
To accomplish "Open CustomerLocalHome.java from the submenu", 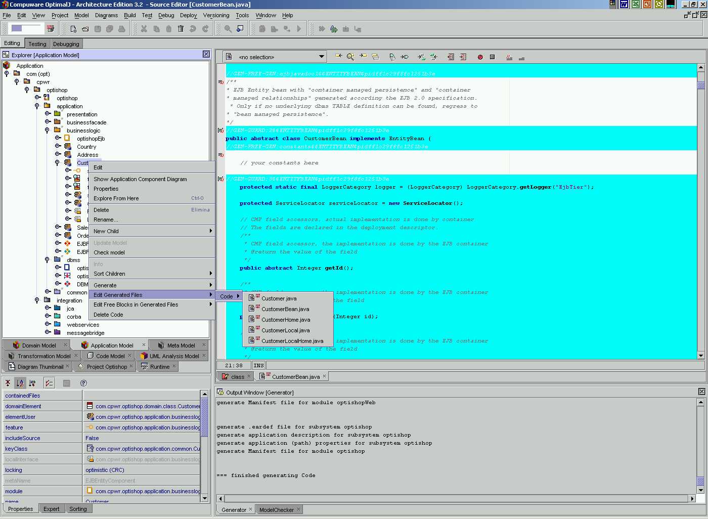I will click(x=288, y=341).
